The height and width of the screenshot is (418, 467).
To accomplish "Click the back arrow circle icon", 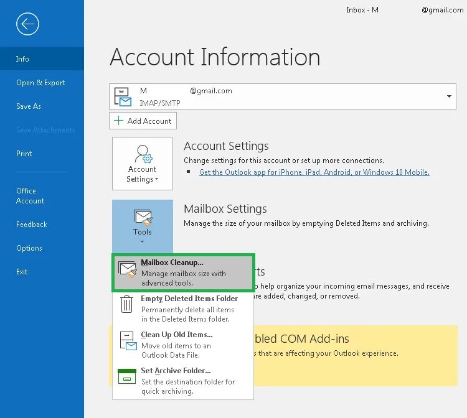I will pos(27,24).
